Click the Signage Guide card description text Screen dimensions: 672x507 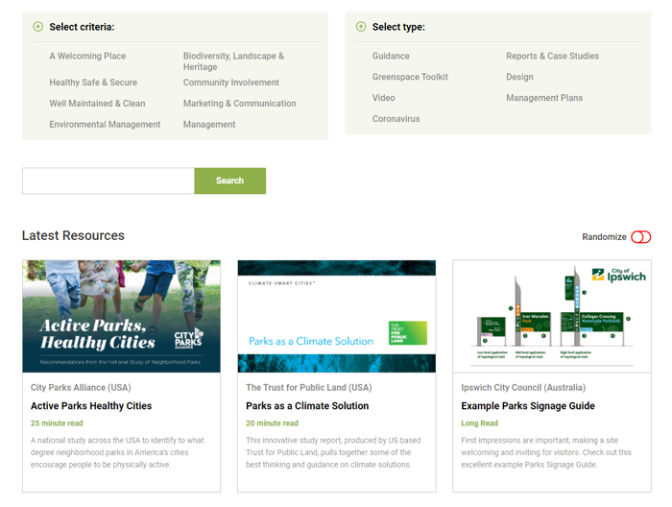tap(546, 452)
